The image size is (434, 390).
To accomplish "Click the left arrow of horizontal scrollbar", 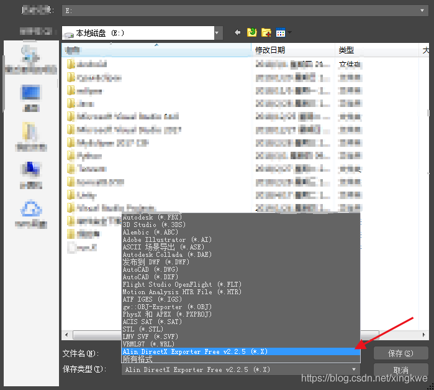I will tap(66, 335).
